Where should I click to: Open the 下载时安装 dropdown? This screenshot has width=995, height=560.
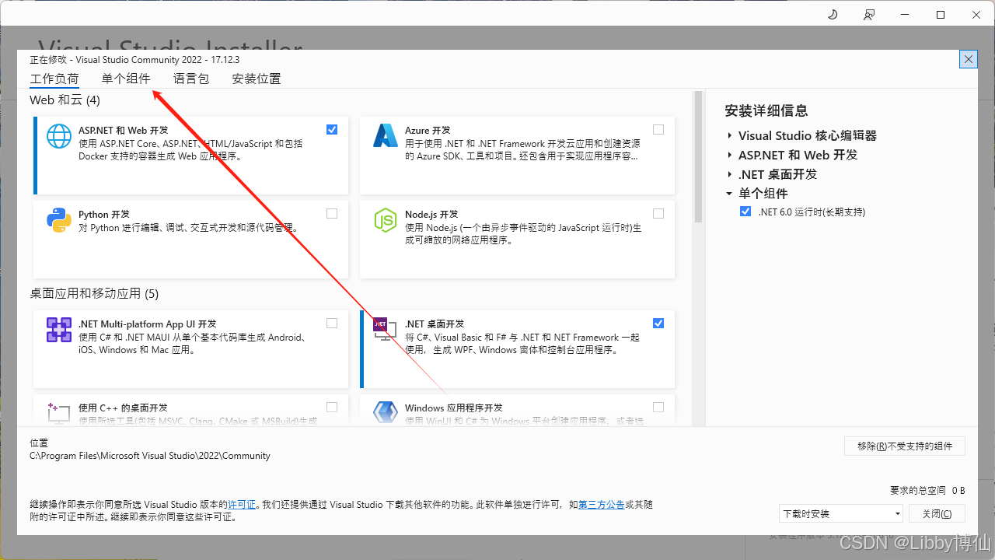[x=841, y=513]
